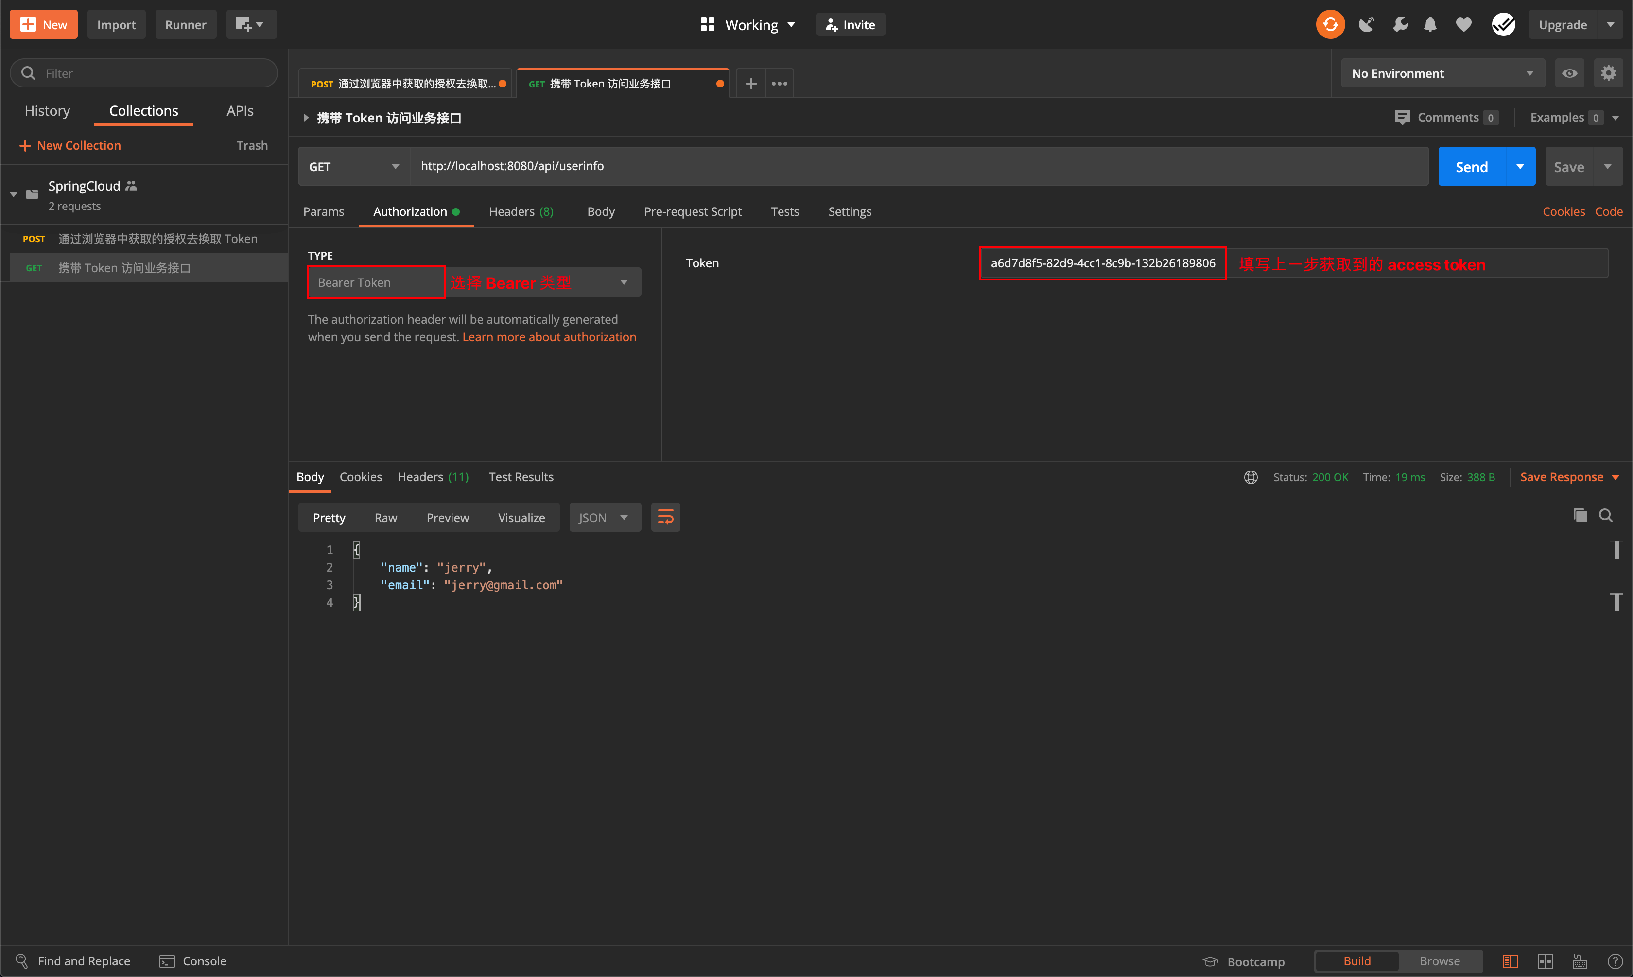Open the capture requests satellite icon
Screen dimensions: 1633x977
[x=1367, y=24]
